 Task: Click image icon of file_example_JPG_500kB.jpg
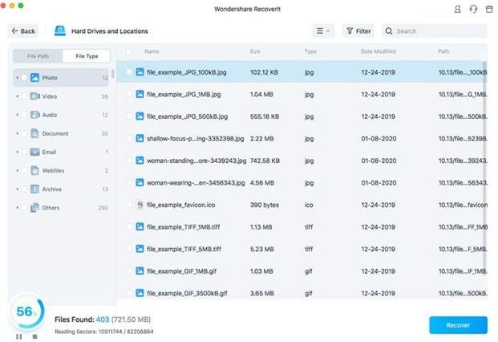point(140,116)
